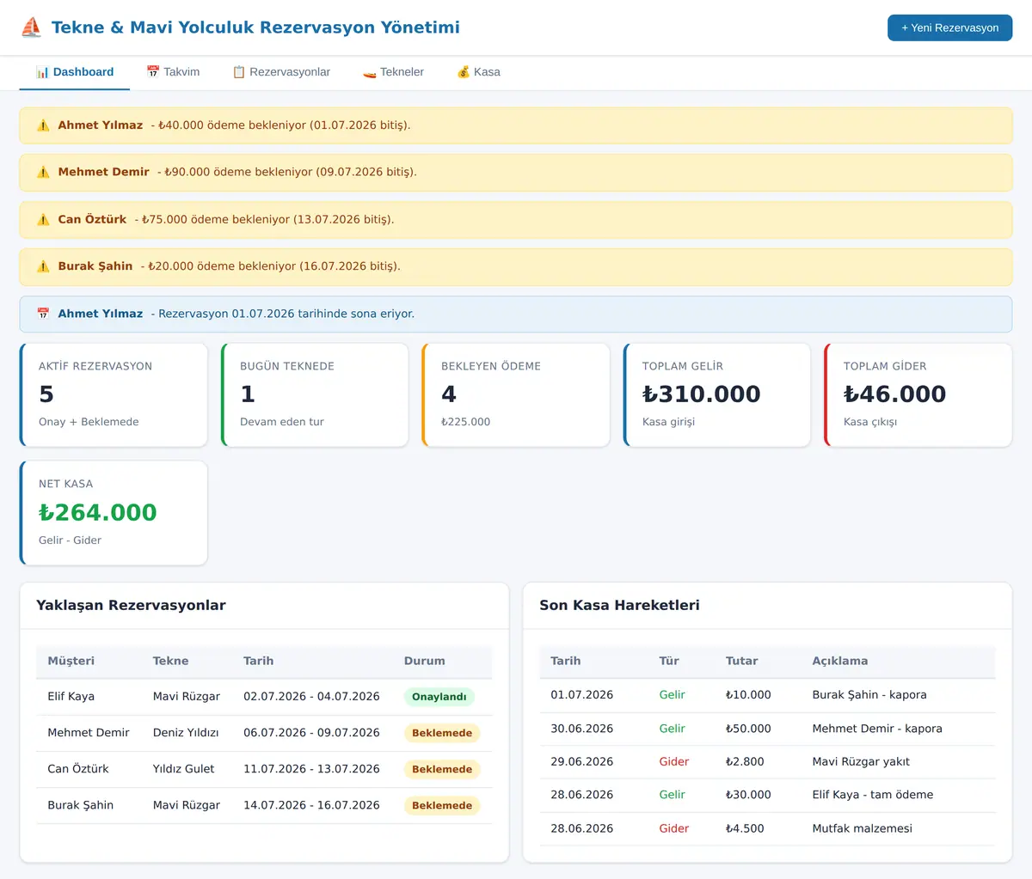
Task: Click the Mavi Rüzgar yakıt expense entry
Action: pyautogui.click(x=861, y=762)
